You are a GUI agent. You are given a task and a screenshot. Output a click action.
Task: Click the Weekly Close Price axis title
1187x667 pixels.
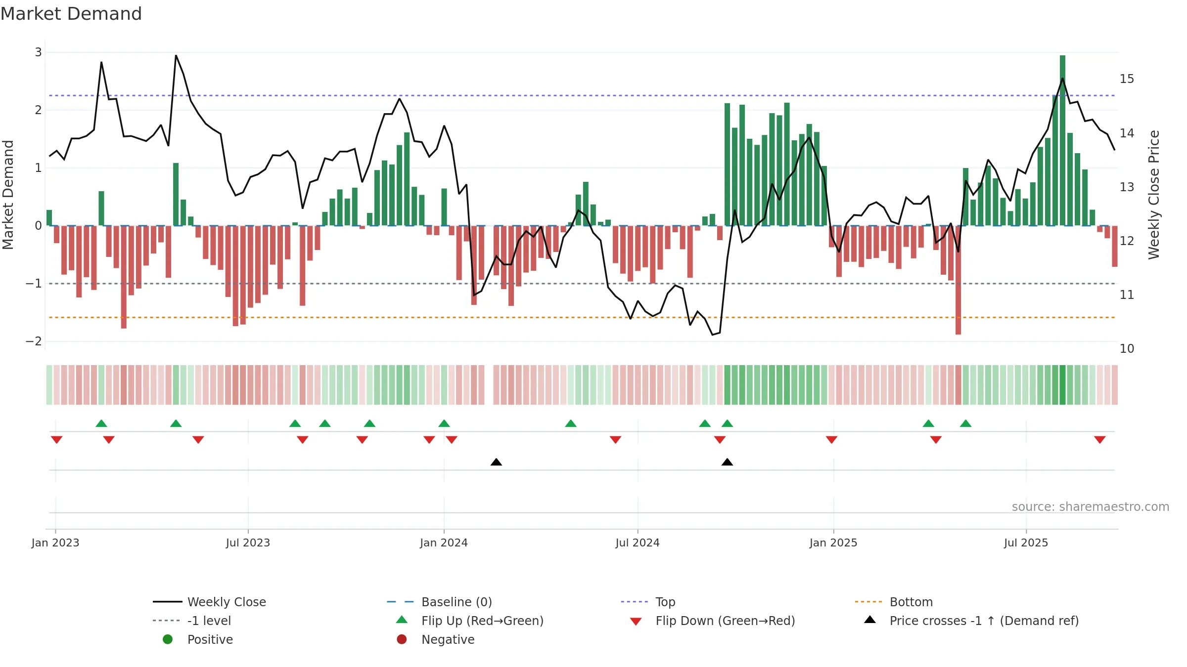[x=1154, y=195]
